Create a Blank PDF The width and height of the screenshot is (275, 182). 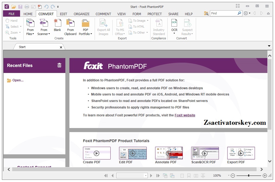tap(57, 25)
